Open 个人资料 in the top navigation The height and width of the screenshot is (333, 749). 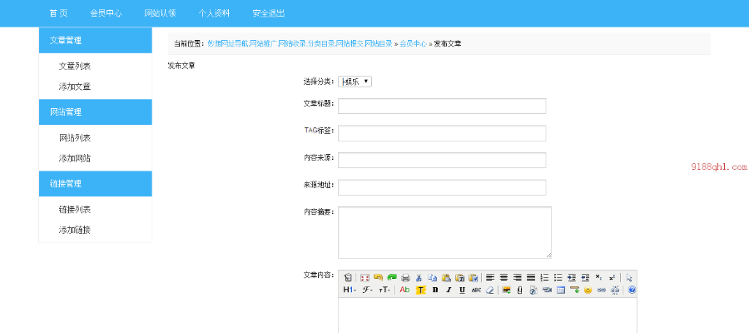pos(214,13)
